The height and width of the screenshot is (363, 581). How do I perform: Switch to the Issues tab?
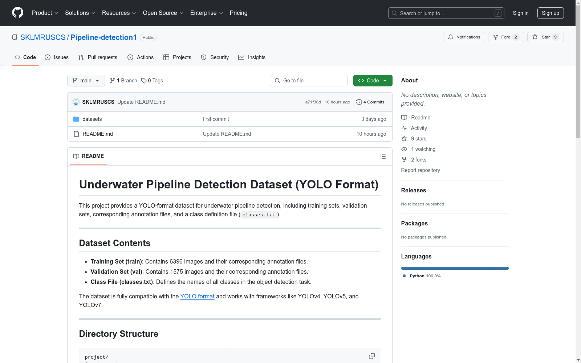pos(57,57)
